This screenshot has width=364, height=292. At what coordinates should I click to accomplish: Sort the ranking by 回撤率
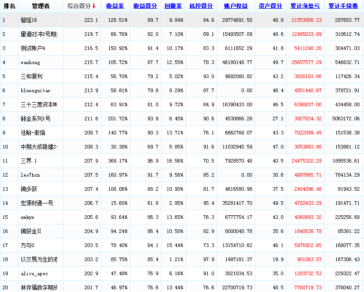click(173, 6)
